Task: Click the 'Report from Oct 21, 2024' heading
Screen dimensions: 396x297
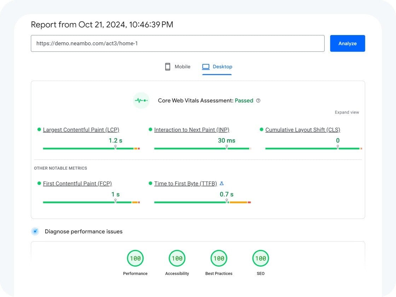Action: tap(102, 25)
